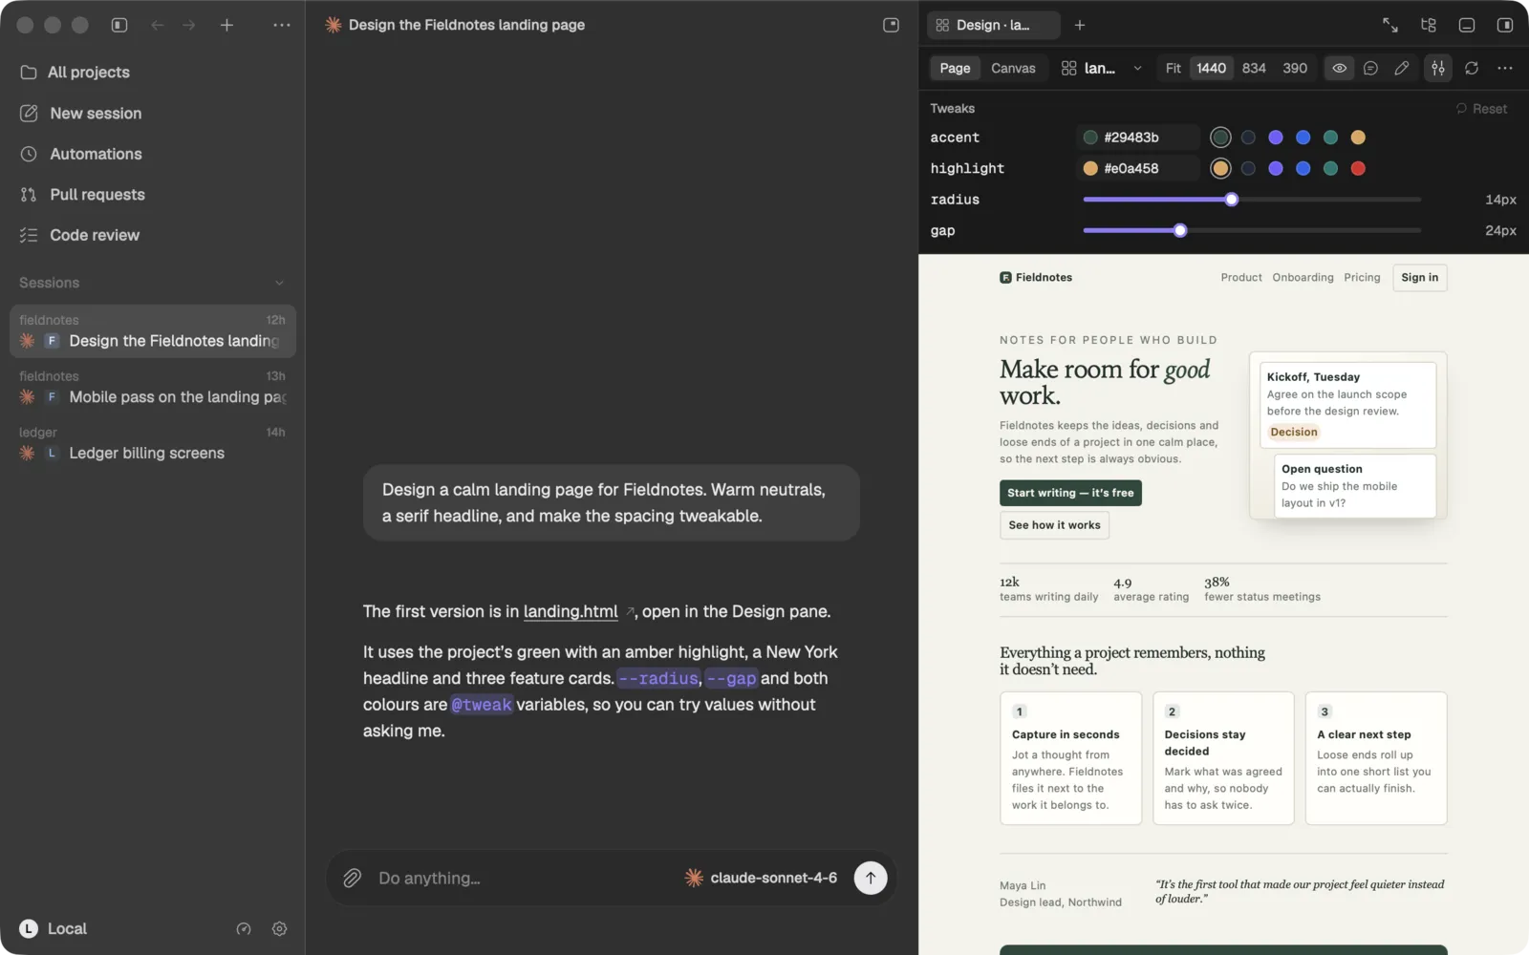
Task: Choose the red swatch in highlight row
Action: (x=1358, y=168)
